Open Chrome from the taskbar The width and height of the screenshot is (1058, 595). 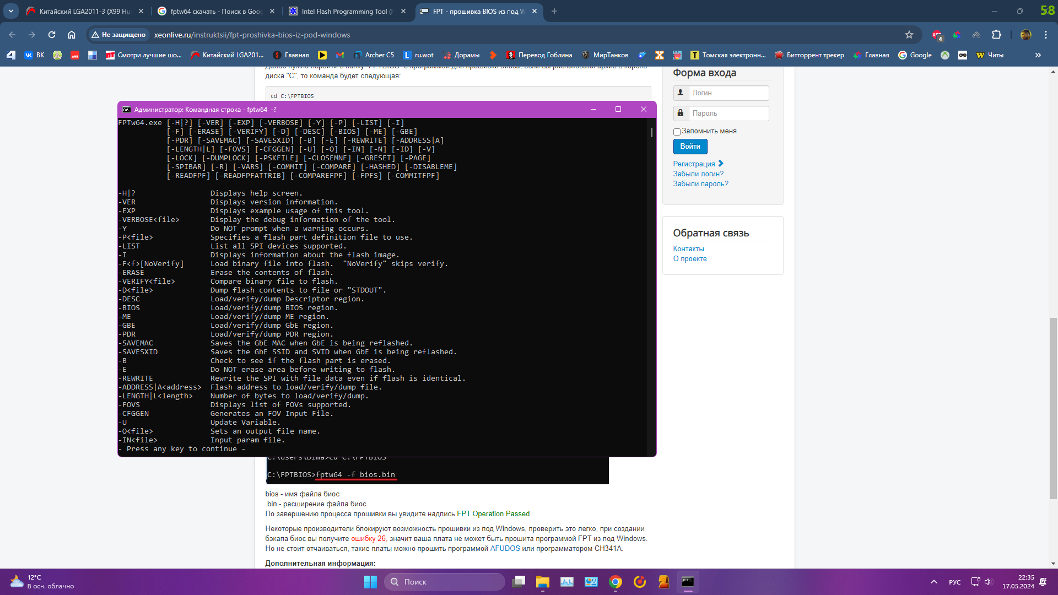tap(616, 582)
